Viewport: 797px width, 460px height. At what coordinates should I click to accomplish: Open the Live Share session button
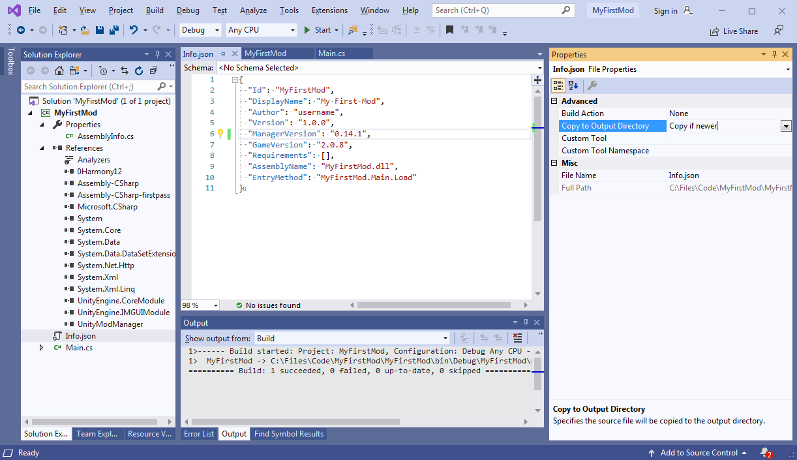coord(734,31)
